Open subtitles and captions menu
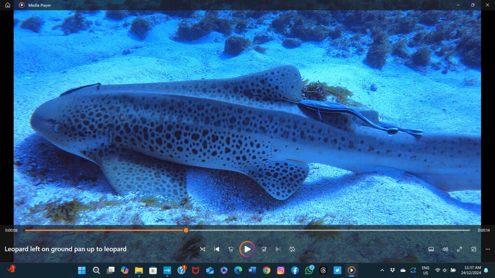This screenshot has height=278, width=495. pos(431,249)
